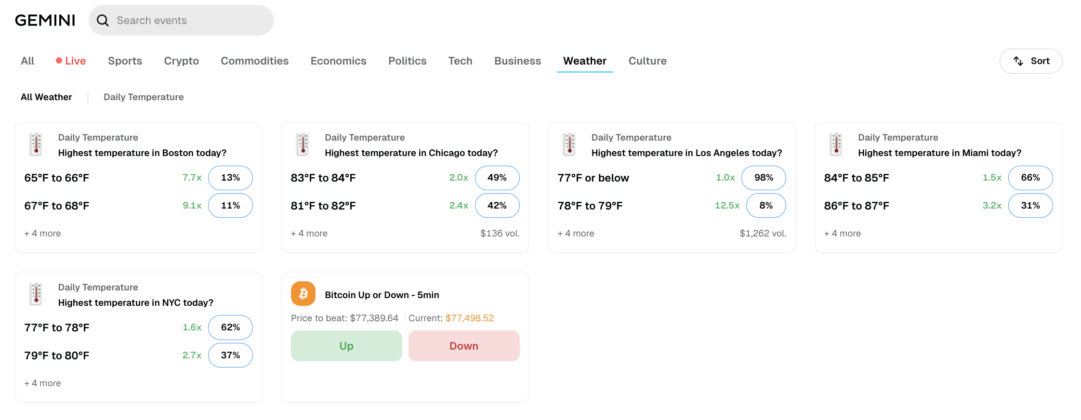Screen dimensions: 1081x420
Task: Click the 67°F to 68°F Boston outcome
Action: click(x=57, y=206)
